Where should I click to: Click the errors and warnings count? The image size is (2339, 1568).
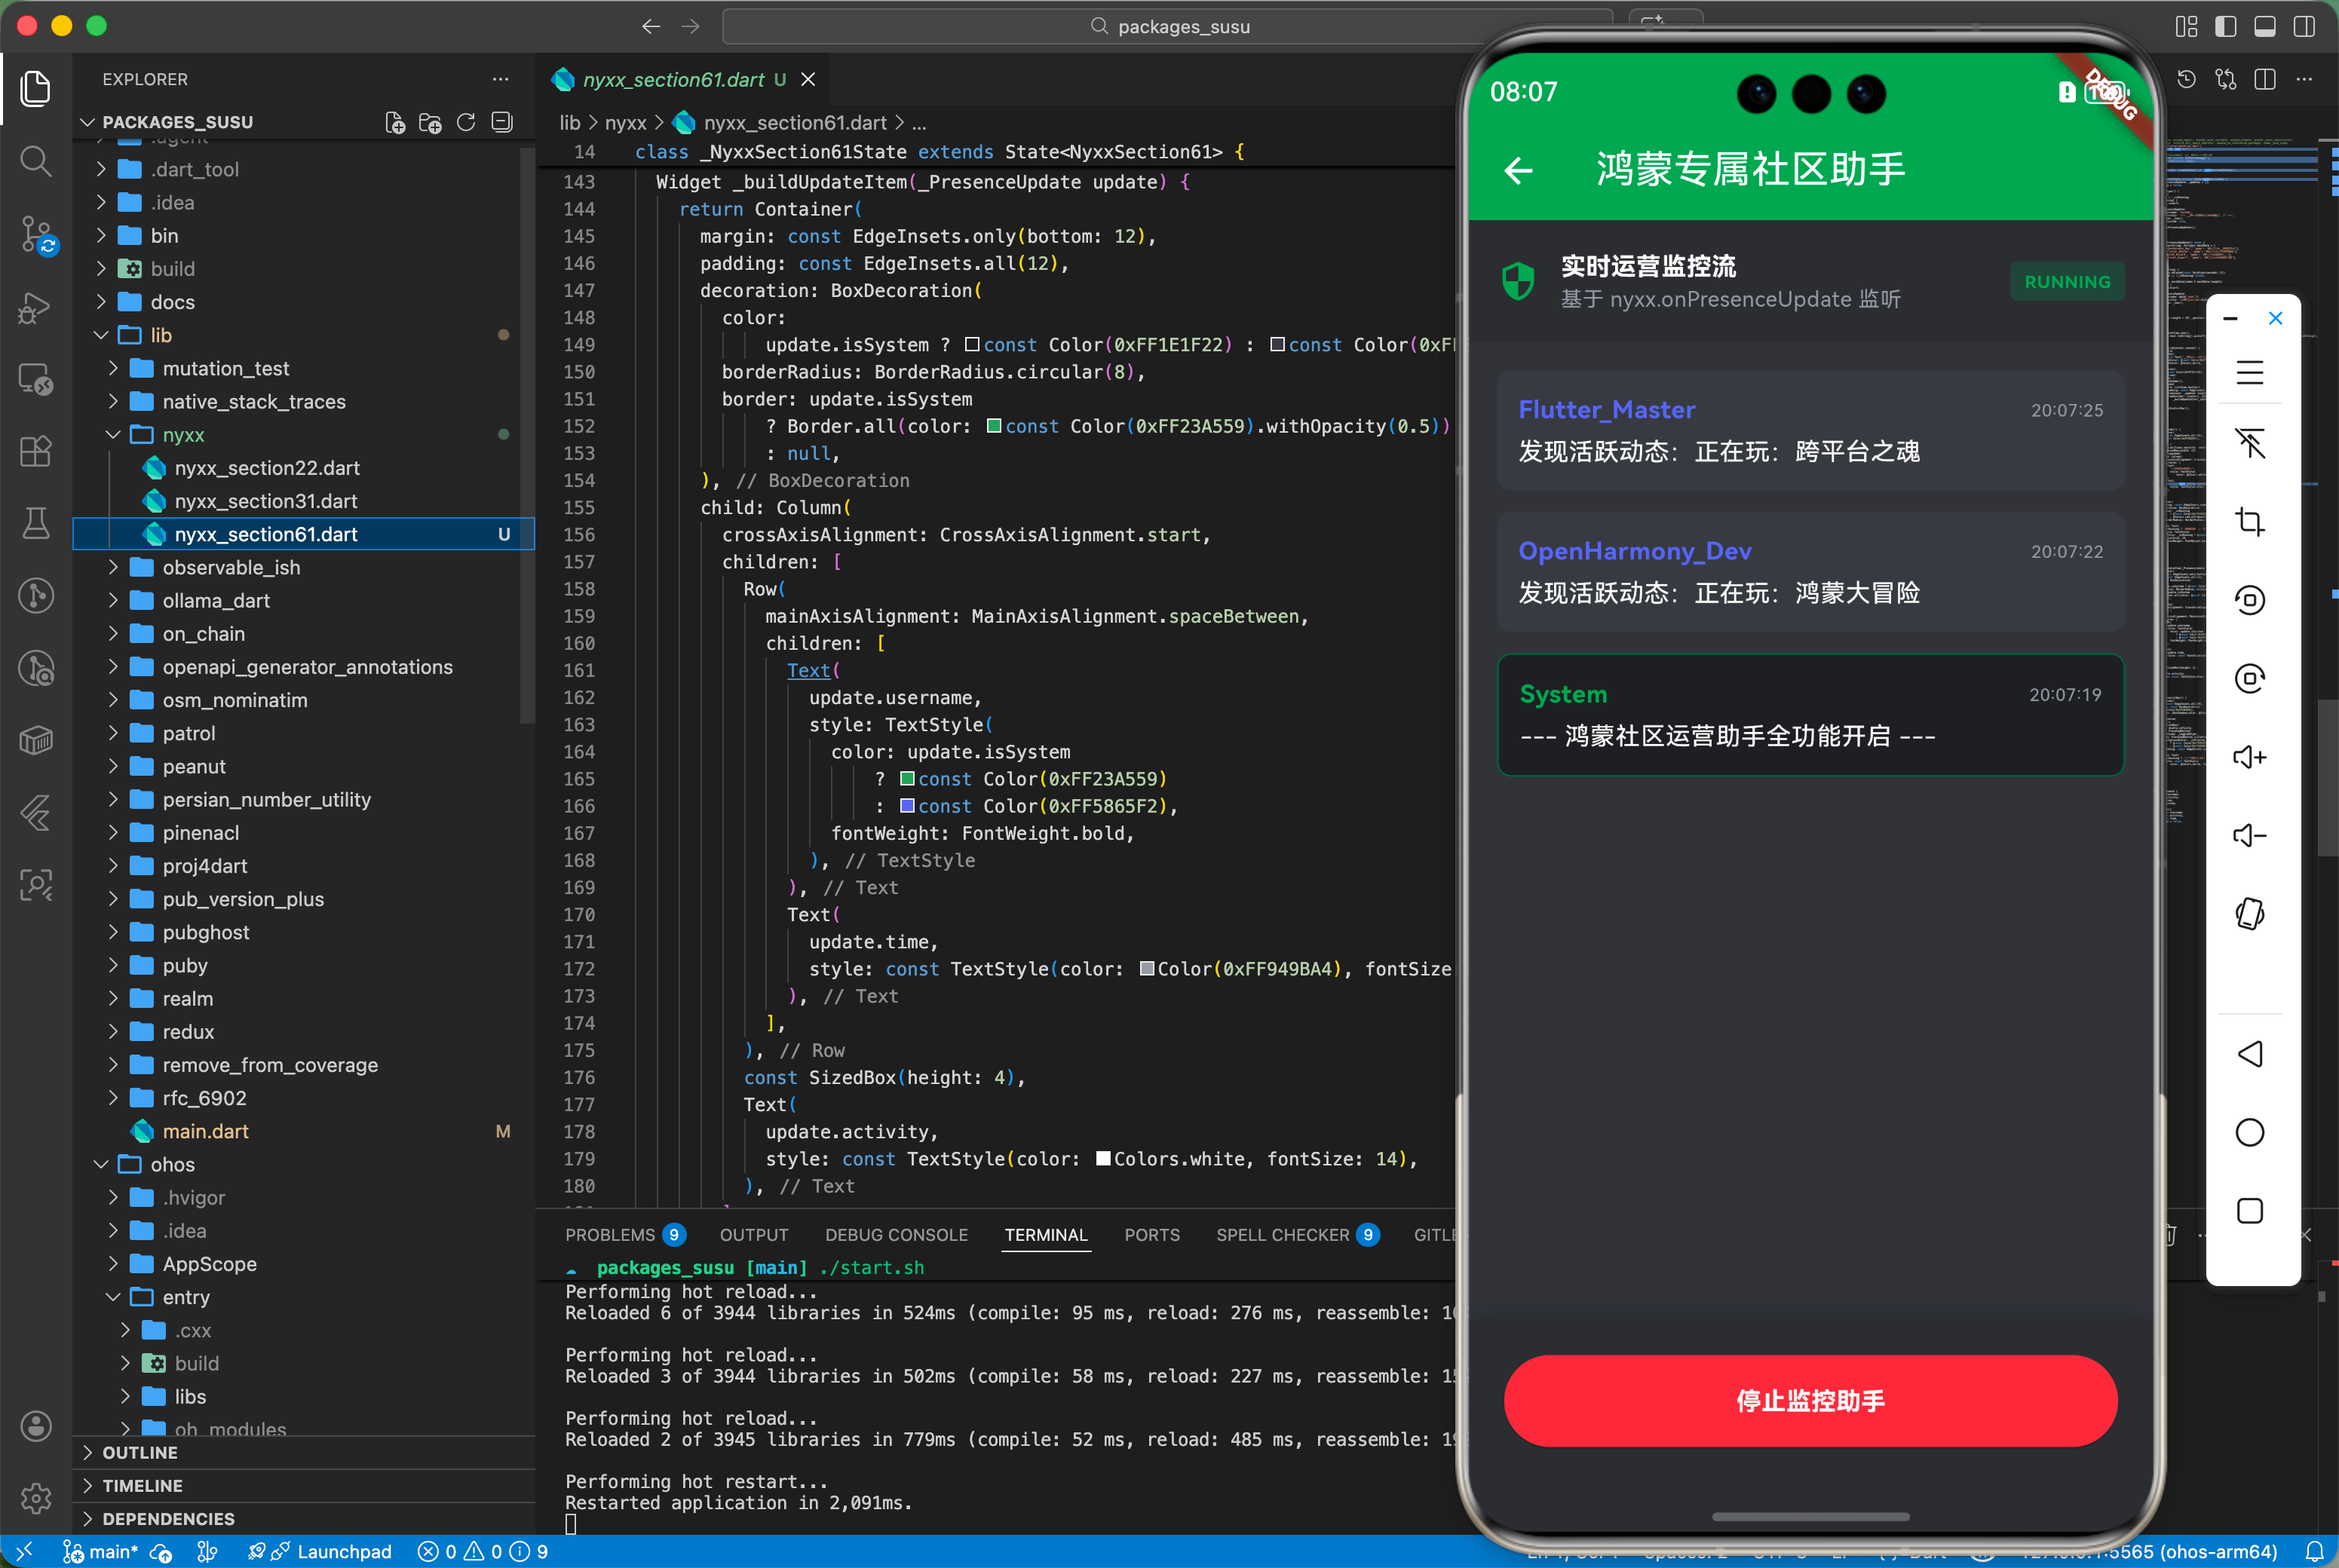click(x=482, y=1551)
